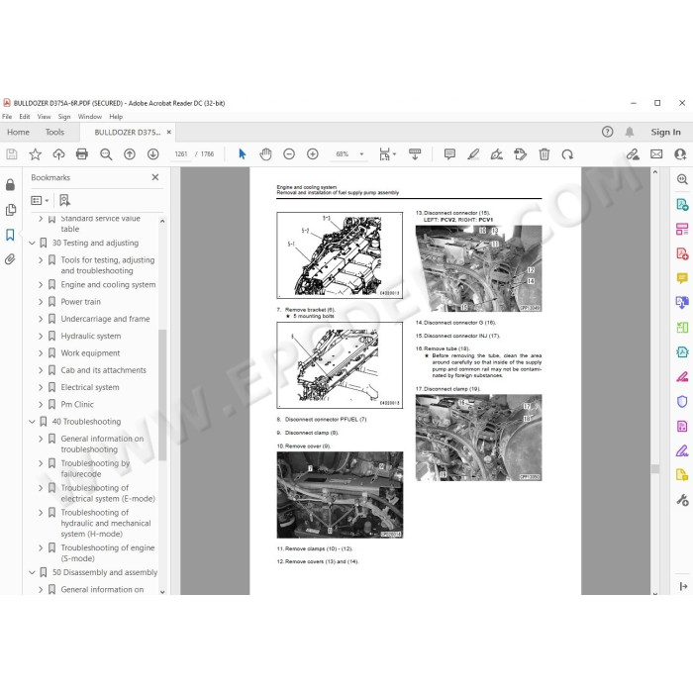The width and height of the screenshot is (693, 693).
Task: Open Help question mark icon
Action: 607,132
